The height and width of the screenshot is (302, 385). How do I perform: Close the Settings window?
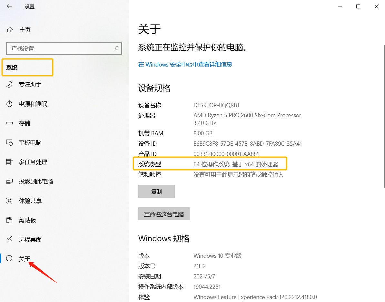click(x=376, y=6)
